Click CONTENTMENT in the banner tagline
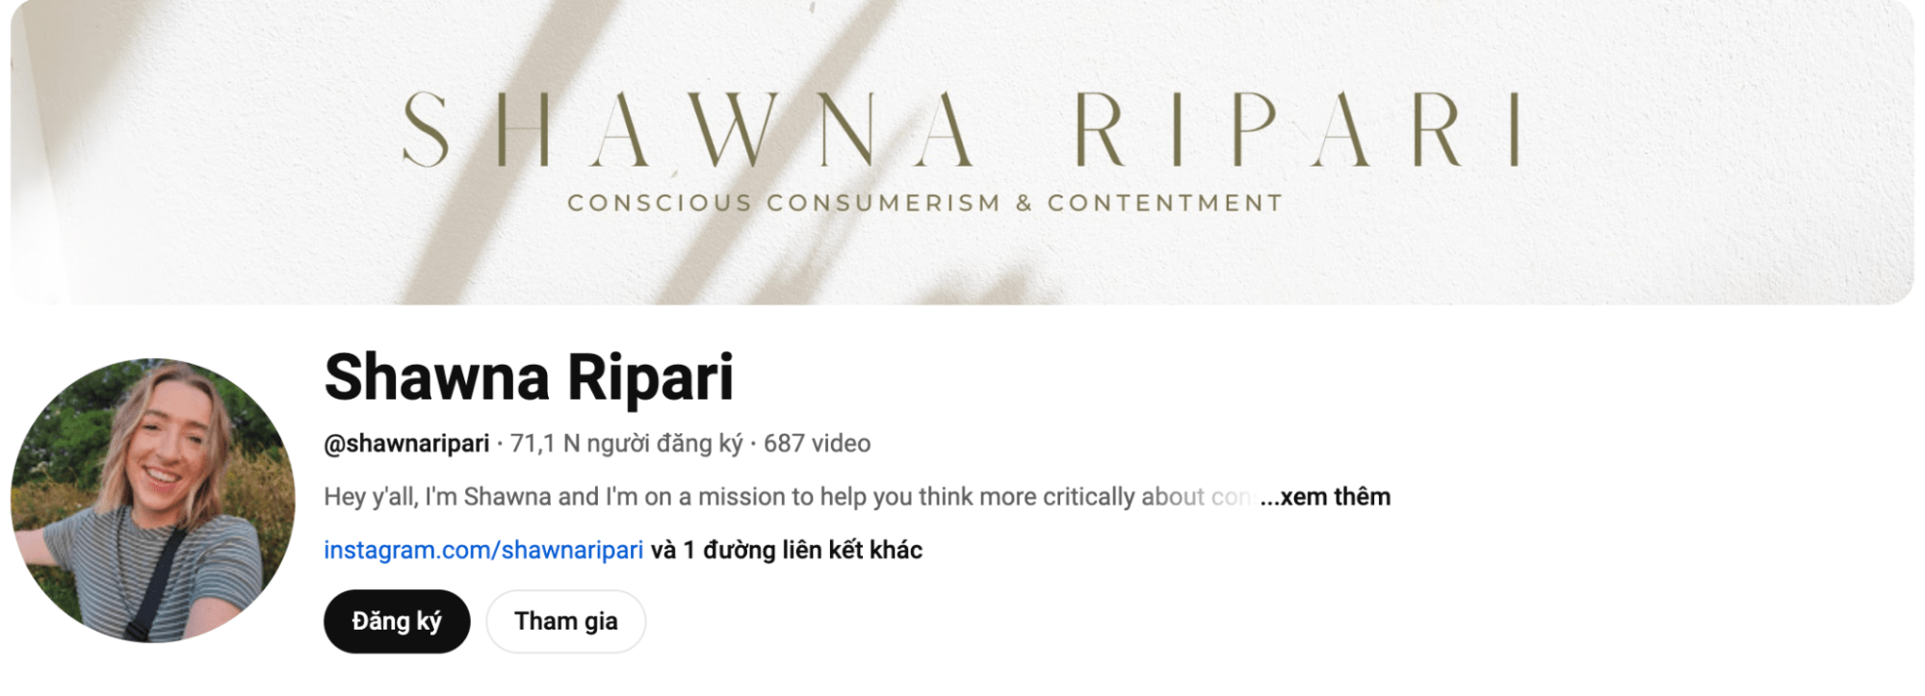1925x696 pixels. click(1165, 203)
